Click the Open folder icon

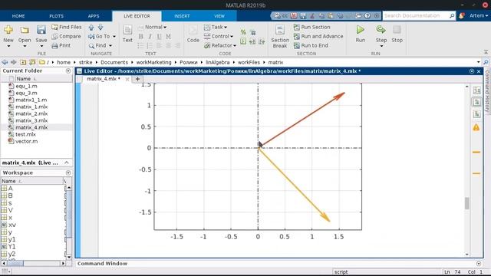25,30
